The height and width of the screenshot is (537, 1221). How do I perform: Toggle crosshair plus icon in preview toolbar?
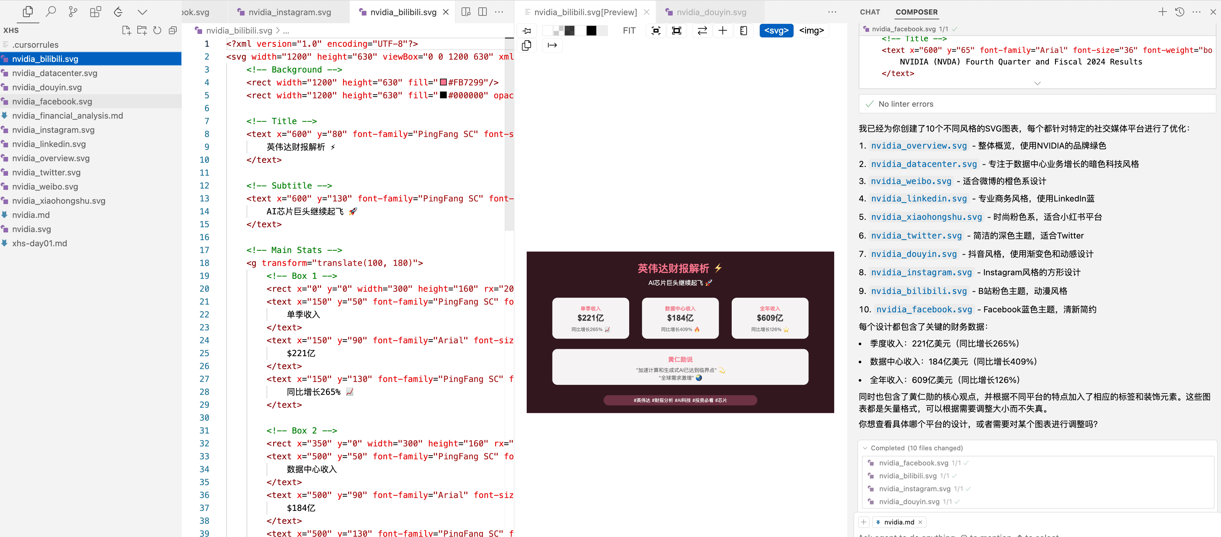[723, 31]
